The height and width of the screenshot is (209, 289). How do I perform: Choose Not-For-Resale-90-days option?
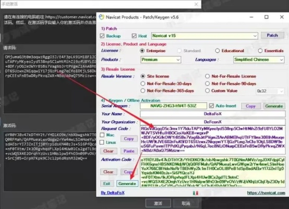(208, 84)
